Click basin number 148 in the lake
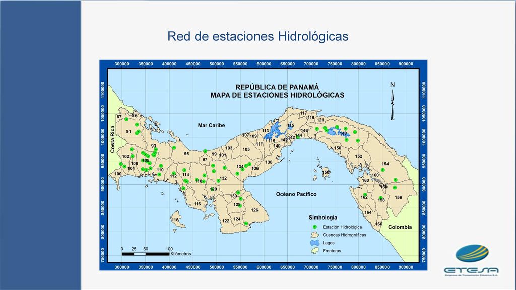This screenshot has width=516, height=290. [343, 133]
